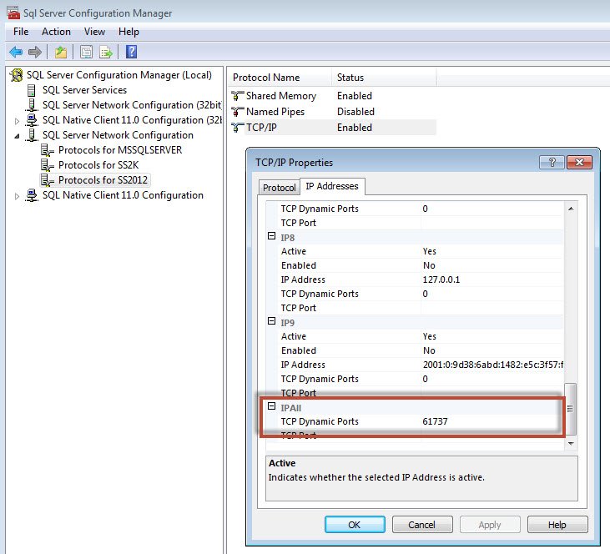Collapse the IP9 section
The image size is (610, 554).
[271, 321]
